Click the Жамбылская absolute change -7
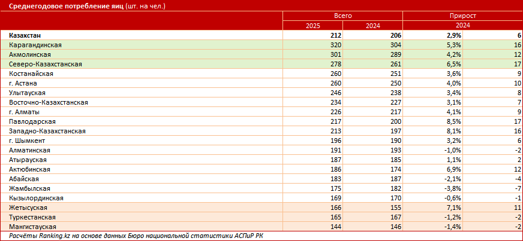 click(518, 189)
